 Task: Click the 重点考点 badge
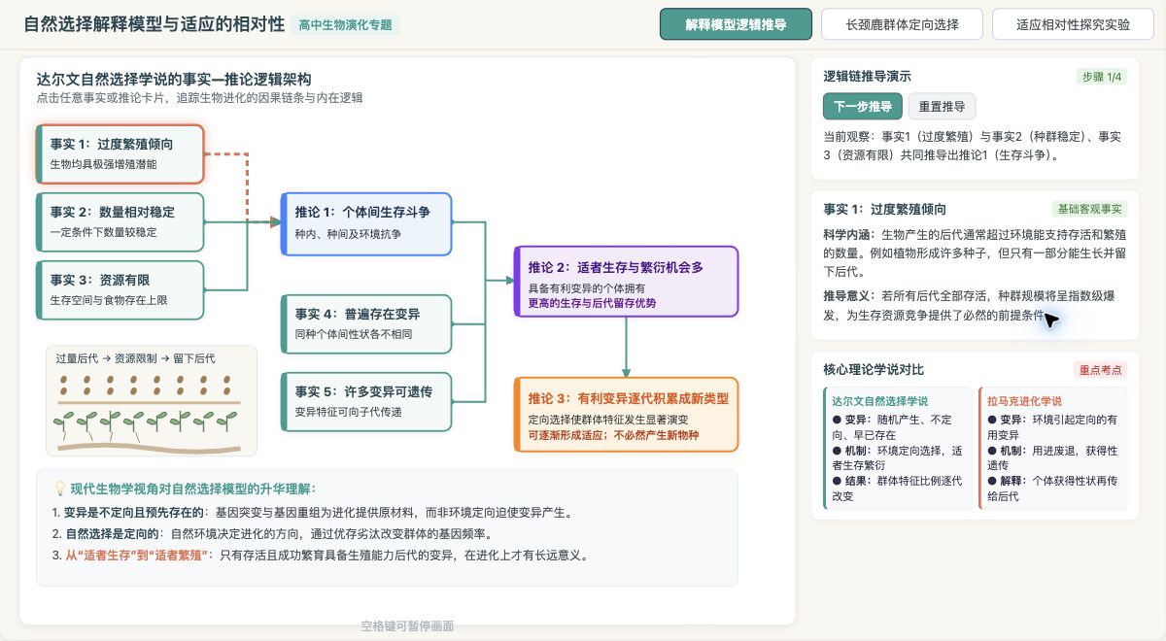pyautogui.click(x=1101, y=370)
